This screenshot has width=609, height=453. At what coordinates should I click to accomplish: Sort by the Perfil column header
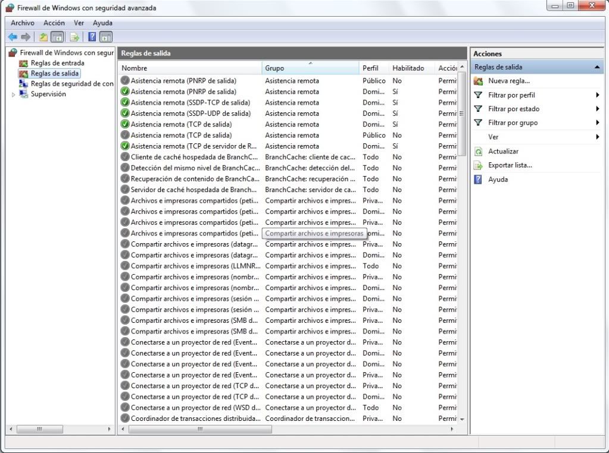pyautogui.click(x=374, y=68)
